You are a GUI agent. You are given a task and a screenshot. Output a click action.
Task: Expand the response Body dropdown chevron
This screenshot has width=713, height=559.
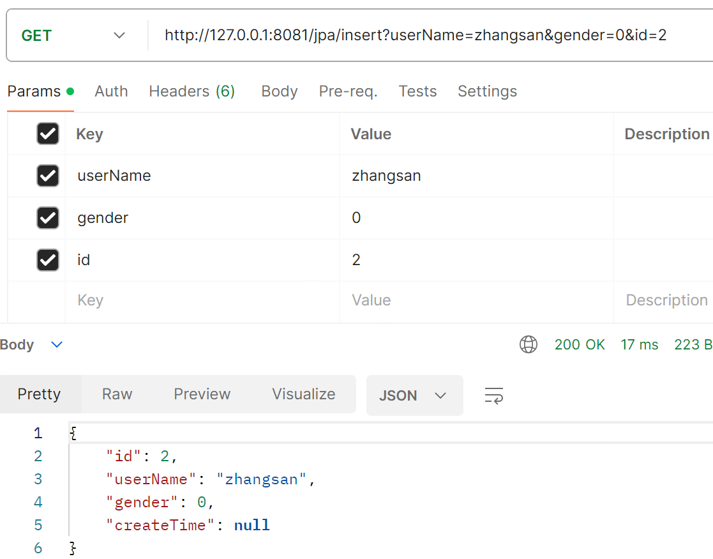57,344
